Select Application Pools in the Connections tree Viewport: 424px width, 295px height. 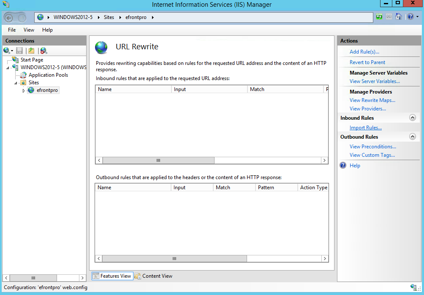click(x=48, y=75)
